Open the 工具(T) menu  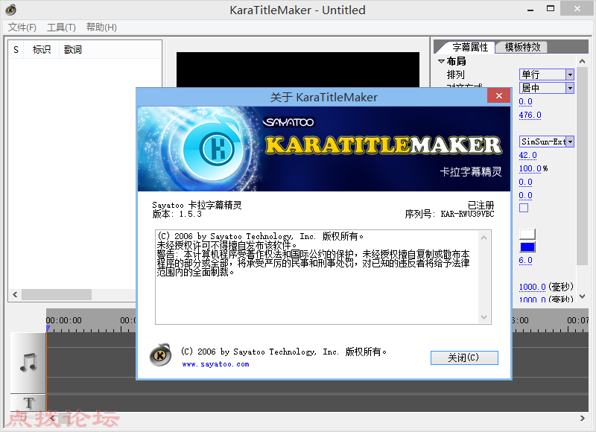[x=61, y=28]
